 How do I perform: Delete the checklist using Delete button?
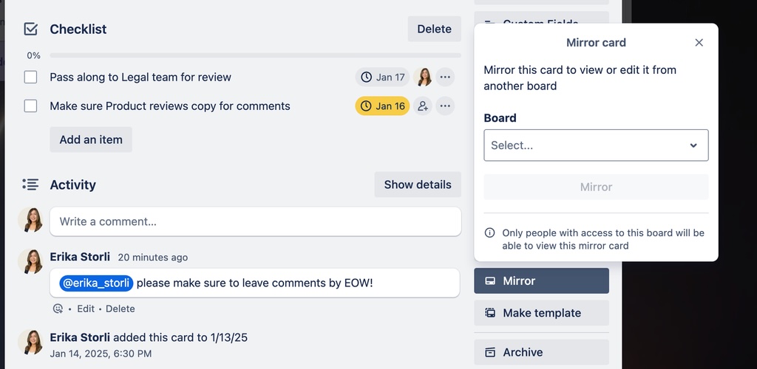[434, 30]
